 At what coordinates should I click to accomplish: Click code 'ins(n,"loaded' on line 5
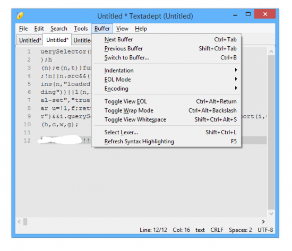pyautogui.click(x=66, y=84)
